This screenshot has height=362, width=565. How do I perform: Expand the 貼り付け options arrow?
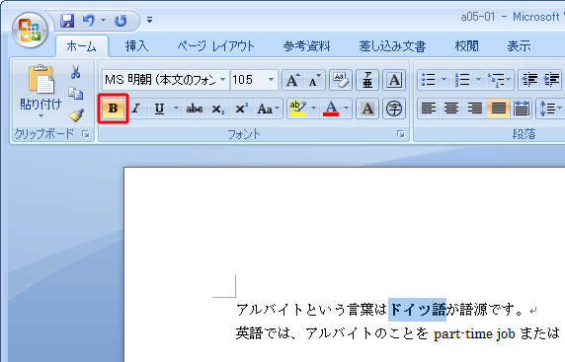[40, 115]
